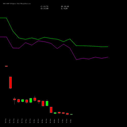Screen dimensions: 127x127
Task: Click the '25 Nov' date axis label
Action: click(x=18, y=121)
